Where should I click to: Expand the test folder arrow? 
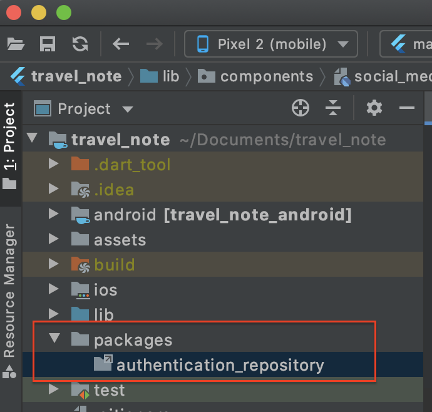(x=53, y=389)
